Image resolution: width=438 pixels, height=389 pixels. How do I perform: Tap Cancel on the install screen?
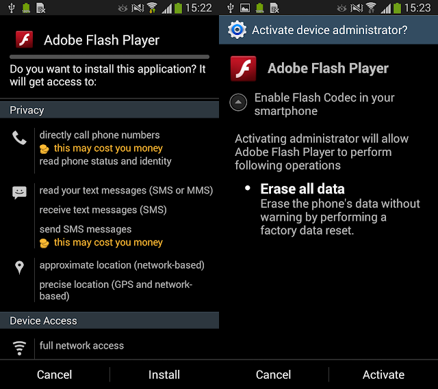click(55, 375)
